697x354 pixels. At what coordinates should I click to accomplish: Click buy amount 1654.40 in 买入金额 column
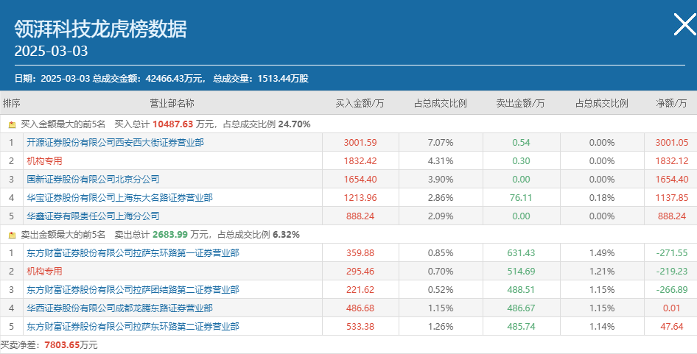pos(360,180)
